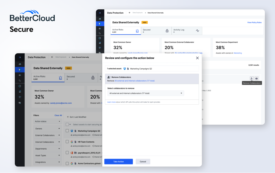Viewport: 275px width, 173px height.
Task: Click the 8,561 results text in back window
Action: (254, 65)
